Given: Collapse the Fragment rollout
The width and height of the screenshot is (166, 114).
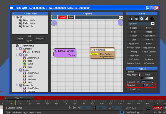Looking at the screenshot, I should [x=142, y=69].
